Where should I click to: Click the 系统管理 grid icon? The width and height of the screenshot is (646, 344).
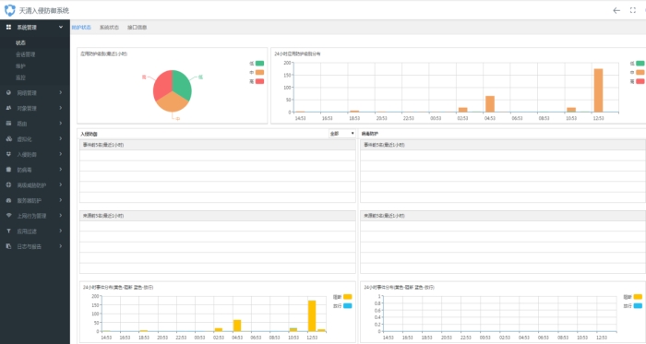(x=8, y=27)
